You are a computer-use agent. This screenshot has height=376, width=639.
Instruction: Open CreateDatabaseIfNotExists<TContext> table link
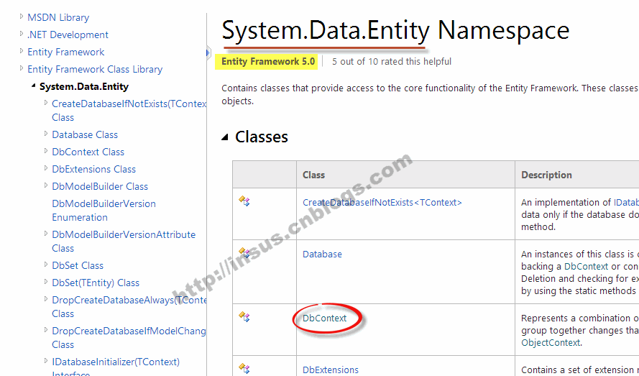point(382,202)
